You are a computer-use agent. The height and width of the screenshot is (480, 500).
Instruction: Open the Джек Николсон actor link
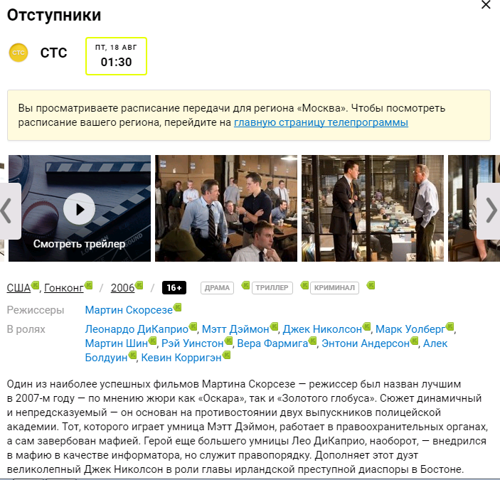click(x=322, y=329)
